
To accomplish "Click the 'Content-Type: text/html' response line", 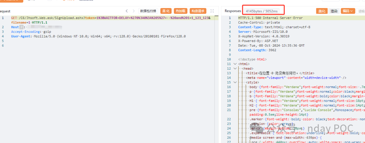I will [x=274, y=27].
